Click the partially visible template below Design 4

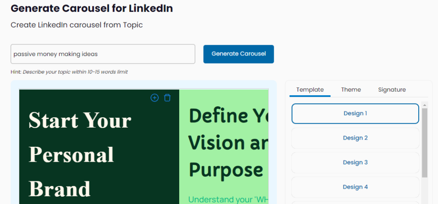pyautogui.click(x=355, y=202)
